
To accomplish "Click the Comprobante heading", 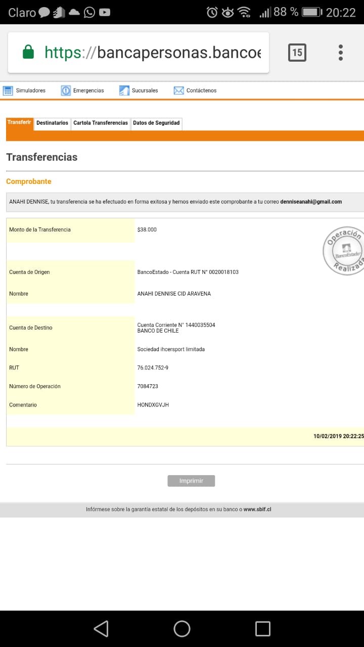I will [x=29, y=181].
